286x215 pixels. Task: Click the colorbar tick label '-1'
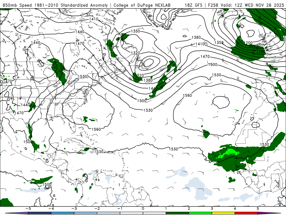(x=120, y=209)
